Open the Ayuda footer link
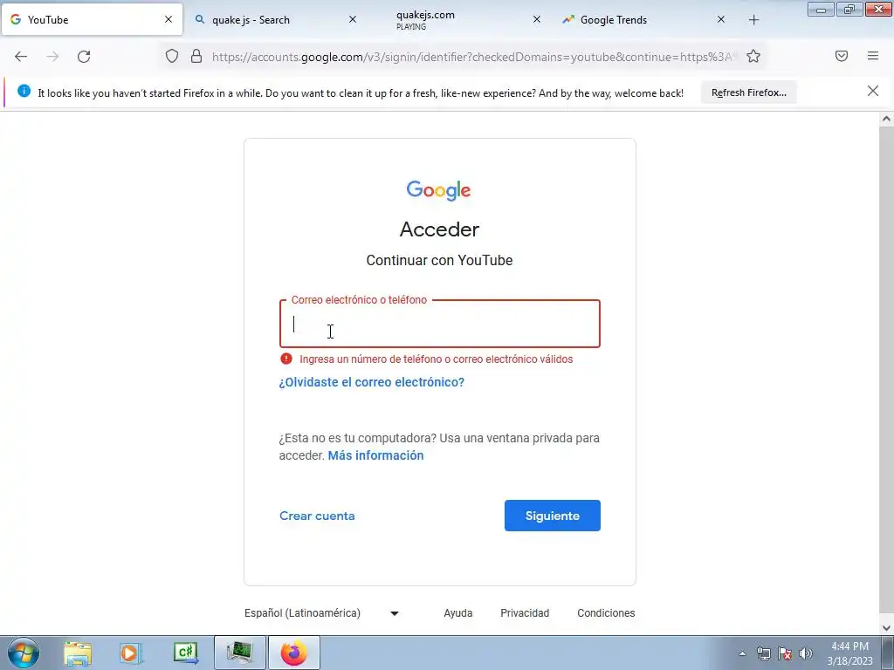 457,613
